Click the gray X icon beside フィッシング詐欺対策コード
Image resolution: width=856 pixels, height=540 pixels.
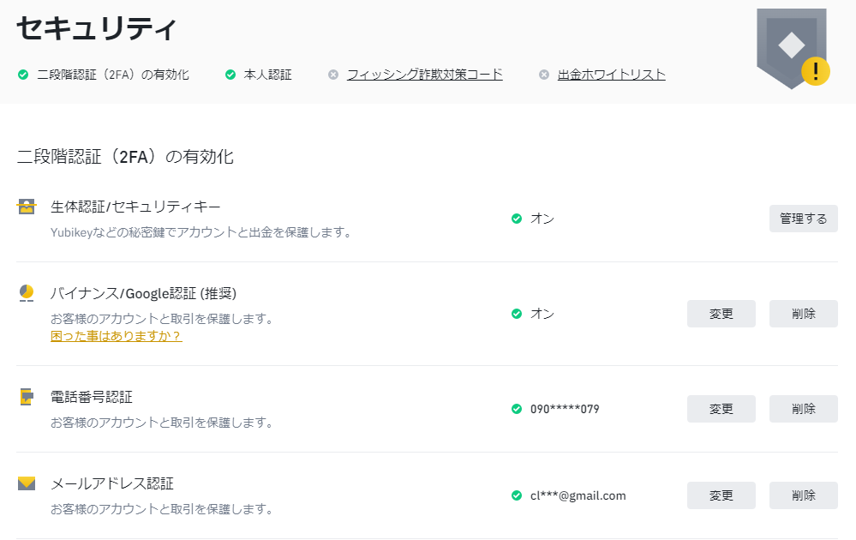(x=333, y=75)
